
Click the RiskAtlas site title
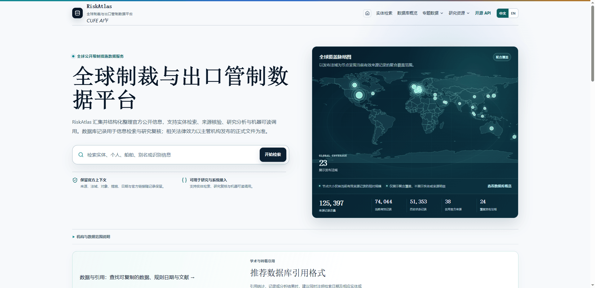[99, 6]
